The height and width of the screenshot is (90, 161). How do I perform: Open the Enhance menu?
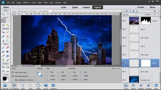coord(26,3)
